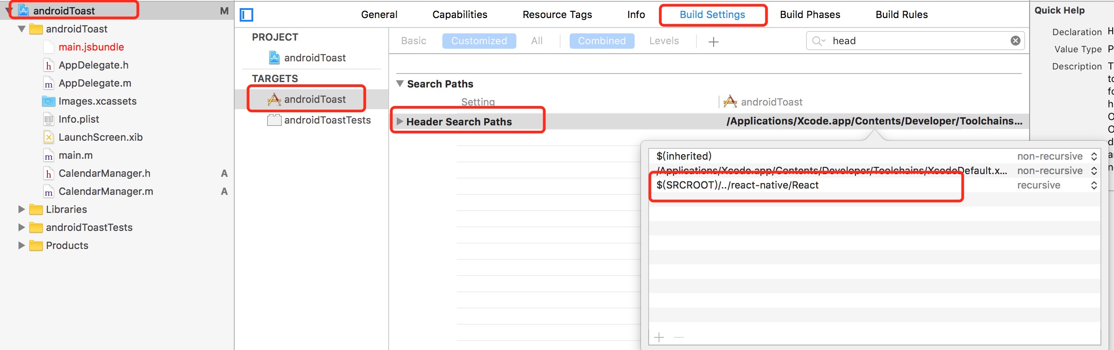Switch to the Levels view mode
1114x350 pixels.
(664, 41)
